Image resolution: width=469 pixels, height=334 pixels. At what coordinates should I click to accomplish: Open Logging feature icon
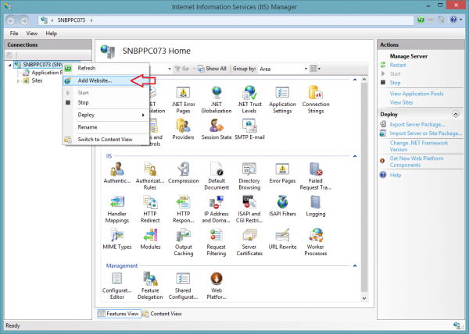(316, 206)
